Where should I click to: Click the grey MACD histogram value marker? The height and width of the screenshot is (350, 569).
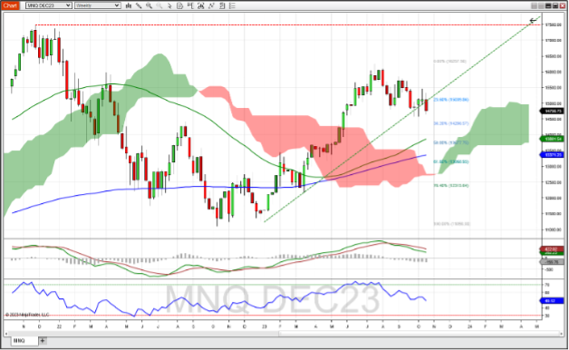tap(553, 262)
